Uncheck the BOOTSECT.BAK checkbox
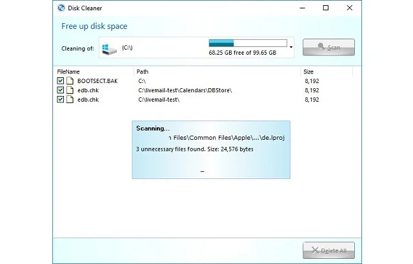This screenshot has height=264, width=413. click(x=61, y=81)
